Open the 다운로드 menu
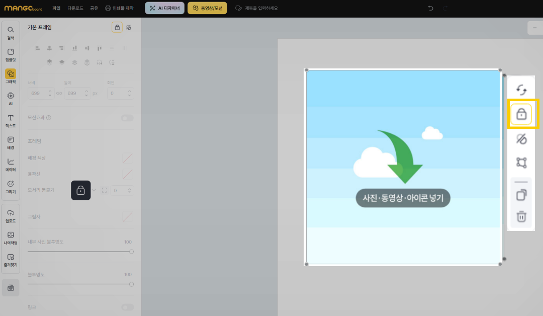Screen dimensions: 543x316 pos(75,8)
